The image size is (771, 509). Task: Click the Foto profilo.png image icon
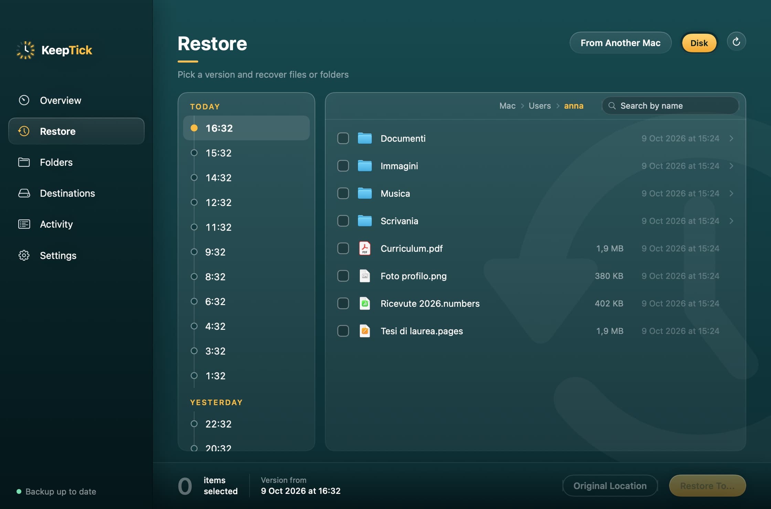(x=365, y=275)
